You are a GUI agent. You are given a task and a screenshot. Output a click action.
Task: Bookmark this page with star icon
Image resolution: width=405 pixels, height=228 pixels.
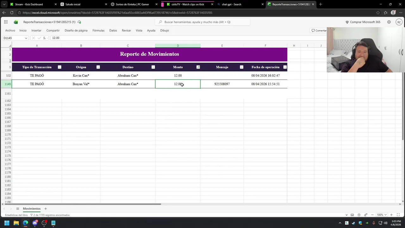(x=378, y=13)
